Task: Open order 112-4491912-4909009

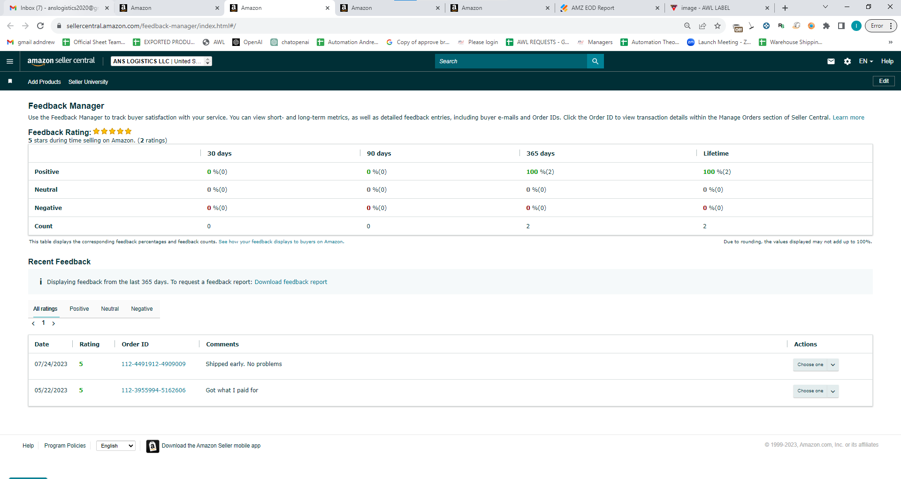Action: 153,364
